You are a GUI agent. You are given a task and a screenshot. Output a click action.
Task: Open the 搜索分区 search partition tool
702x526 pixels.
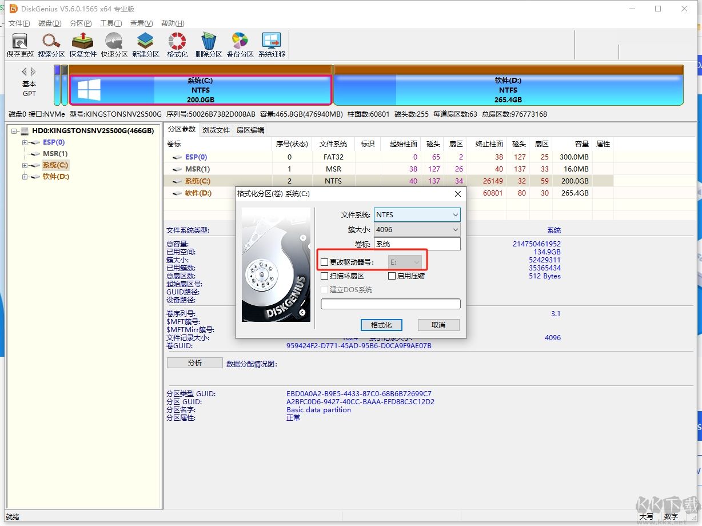click(51, 45)
